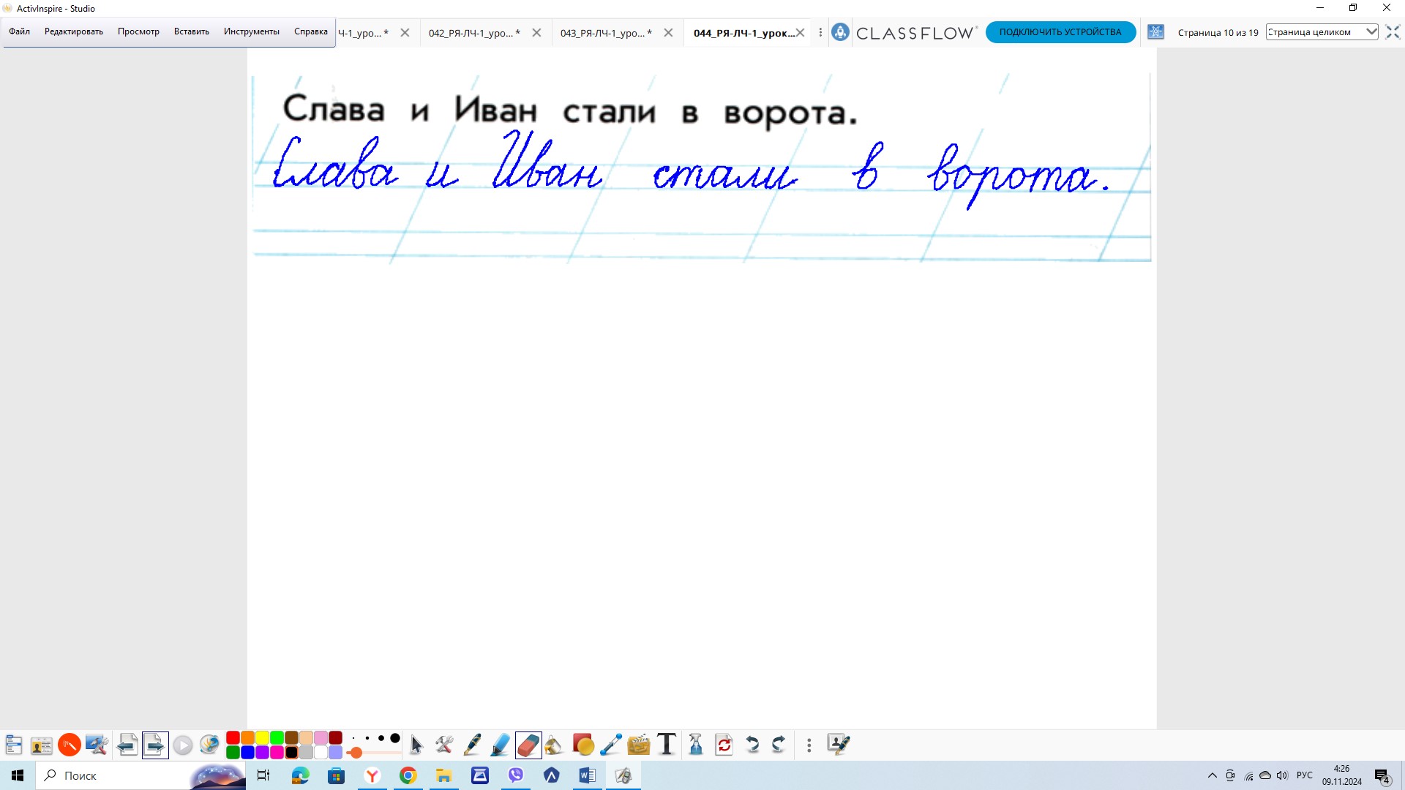This screenshot has width=1405, height=790.
Task: Select the Eraser tool
Action: coord(528,745)
